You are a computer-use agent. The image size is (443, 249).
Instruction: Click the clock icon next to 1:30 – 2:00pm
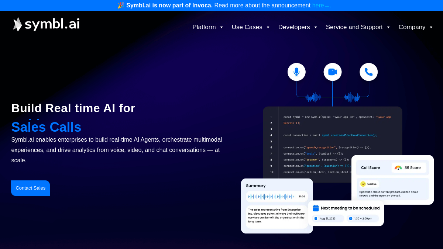351,218
